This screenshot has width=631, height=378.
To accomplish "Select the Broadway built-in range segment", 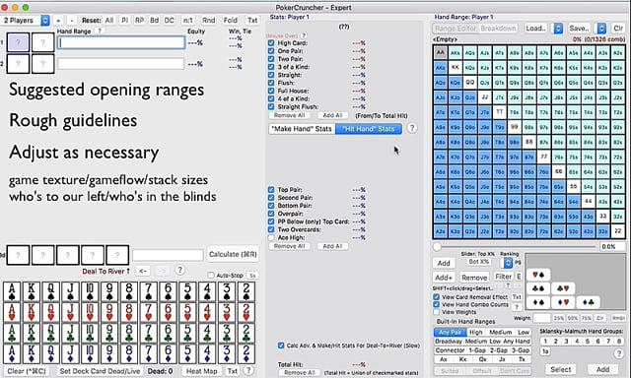I will click(449, 342).
